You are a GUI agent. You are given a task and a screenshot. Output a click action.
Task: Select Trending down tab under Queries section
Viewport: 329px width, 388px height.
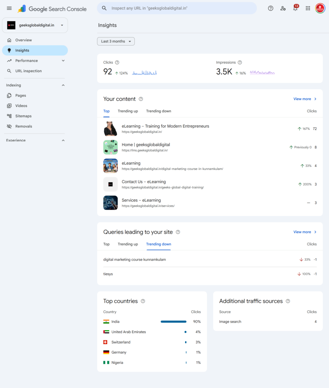pos(159,244)
